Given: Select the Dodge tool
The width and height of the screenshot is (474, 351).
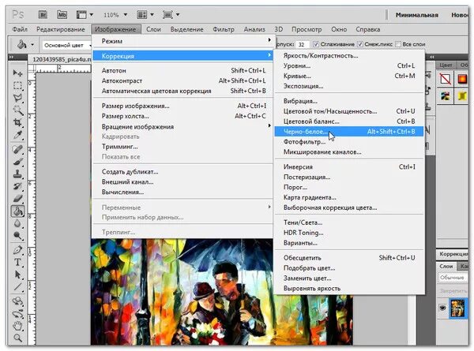Looking at the screenshot, I should coord(17,236).
